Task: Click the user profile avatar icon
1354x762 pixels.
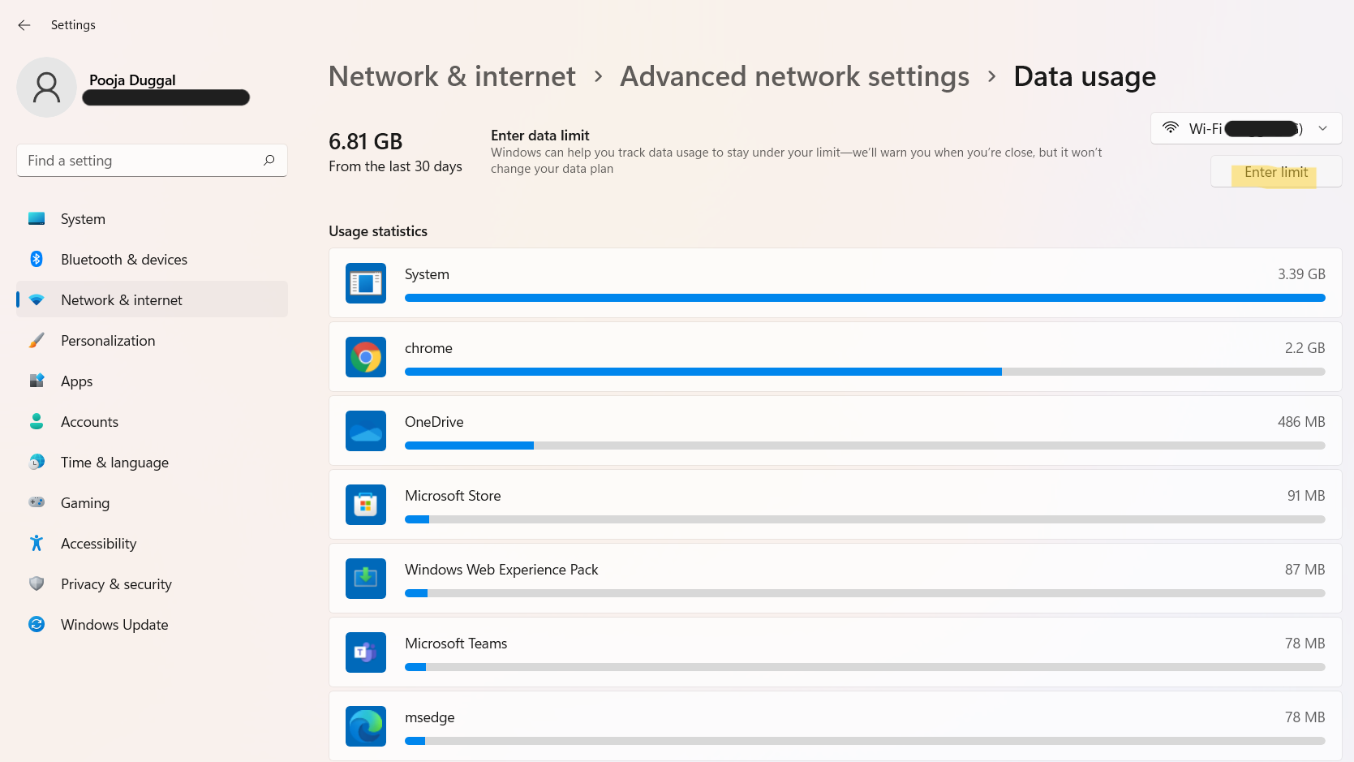Action: (46, 87)
